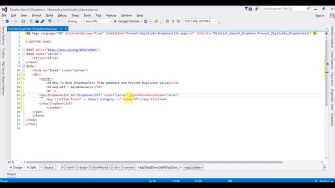Open the Server Explorer side tab
This screenshot has height=188, width=335.
[3, 36]
